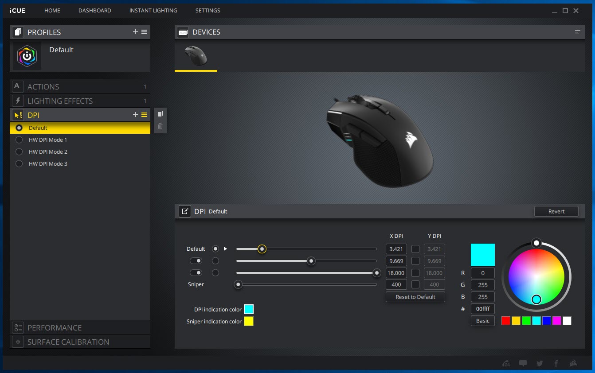This screenshot has height=373, width=595.
Task: Click the Revert button
Action: [x=556, y=211]
